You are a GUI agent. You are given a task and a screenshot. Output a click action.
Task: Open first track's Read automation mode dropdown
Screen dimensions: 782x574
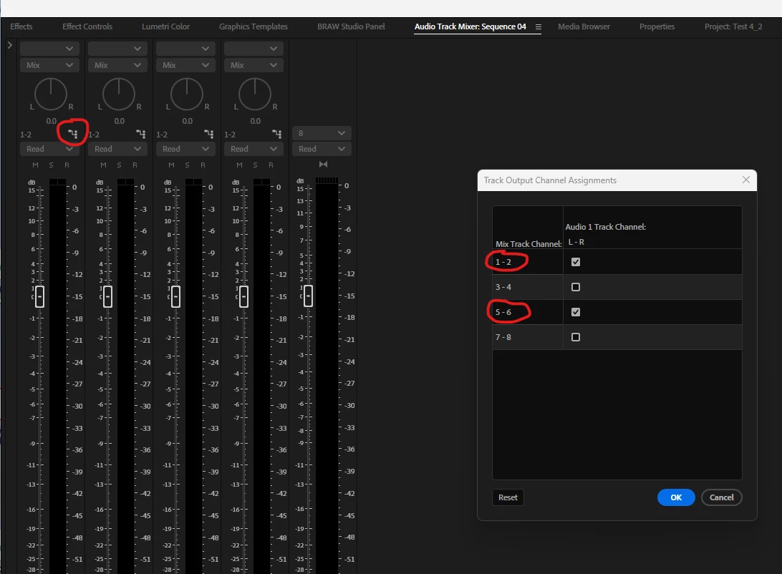(x=49, y=149)
